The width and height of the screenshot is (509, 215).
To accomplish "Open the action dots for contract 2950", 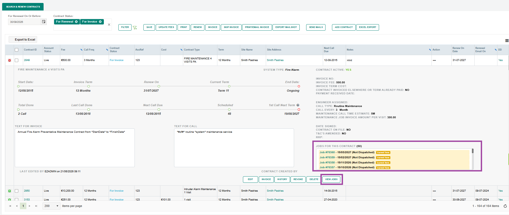I will [x=434, y=191].
